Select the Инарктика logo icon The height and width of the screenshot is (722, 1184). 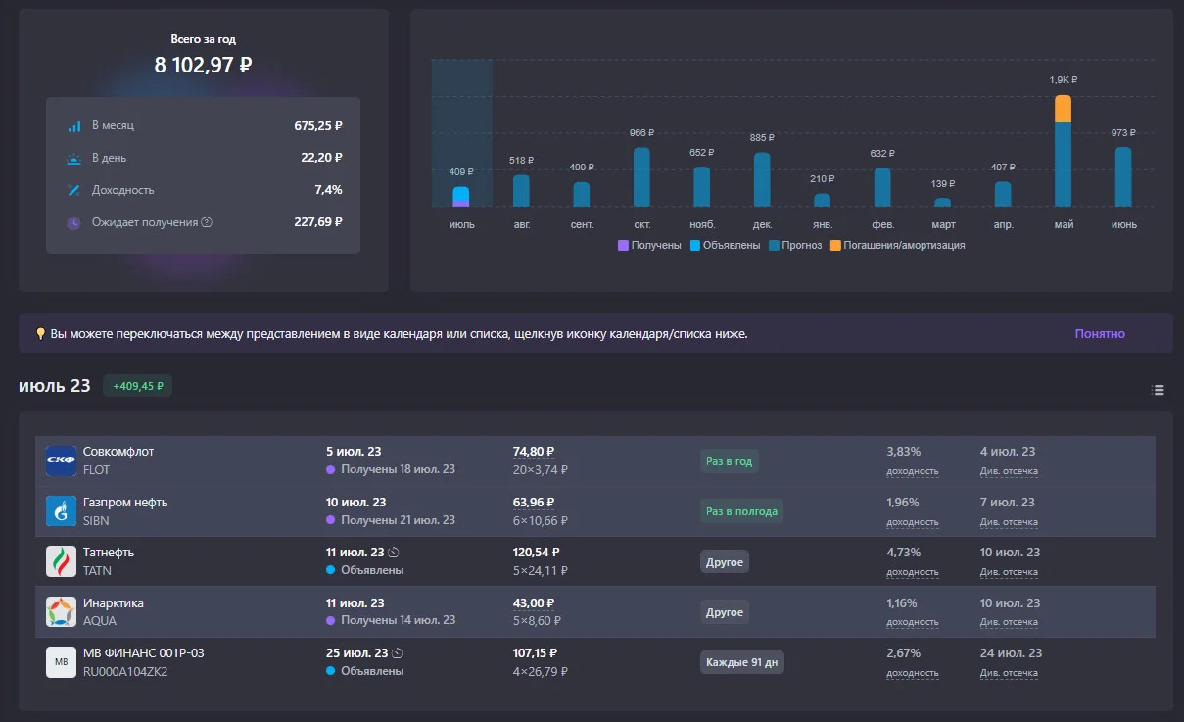61,612
